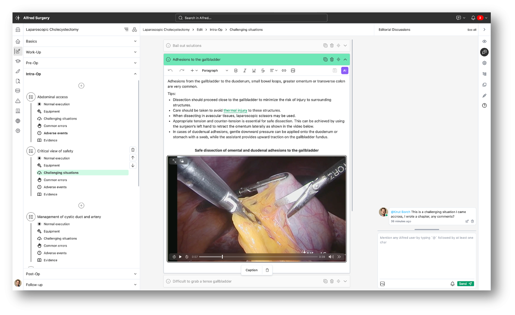Toggle the notification bell beside Send
The image size is (515, 315).
click(452, 284)
